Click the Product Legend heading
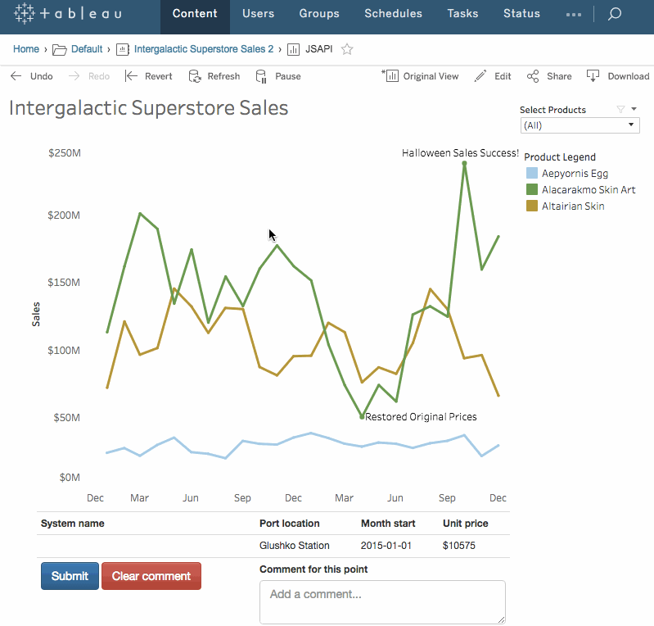This screenshot has height=626, width=654. [x=560, y=157]
